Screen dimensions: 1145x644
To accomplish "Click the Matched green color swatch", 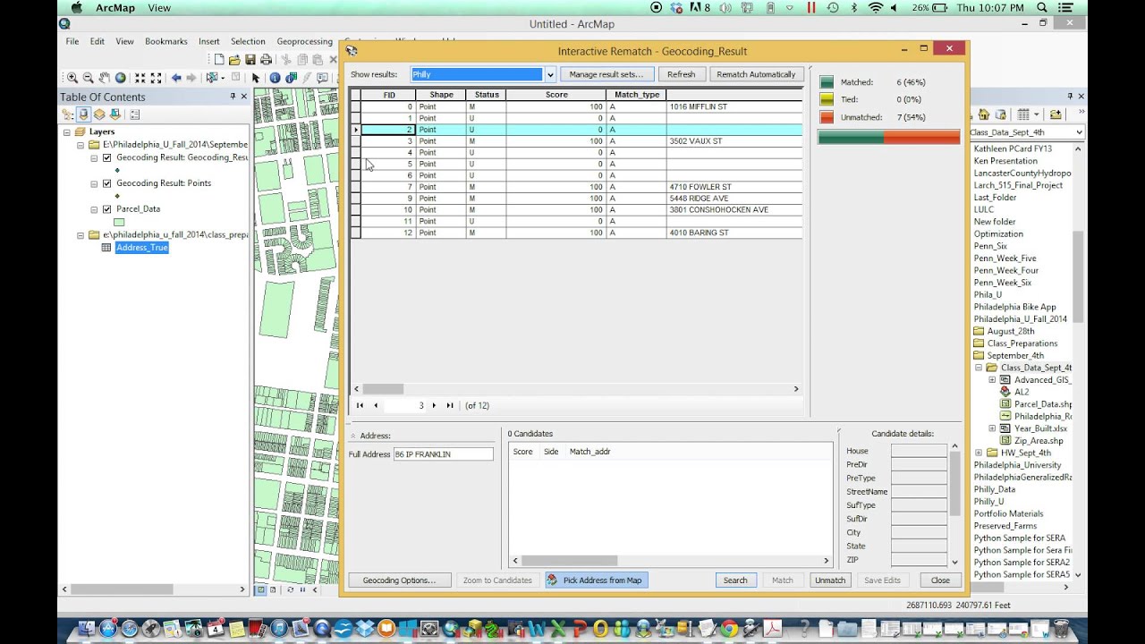I will (x=827, y=82).
